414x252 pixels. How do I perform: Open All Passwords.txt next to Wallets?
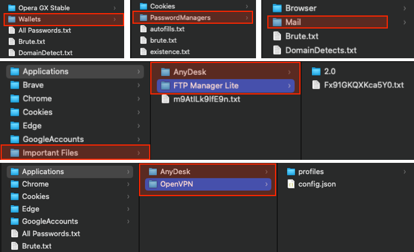(40, 30)
